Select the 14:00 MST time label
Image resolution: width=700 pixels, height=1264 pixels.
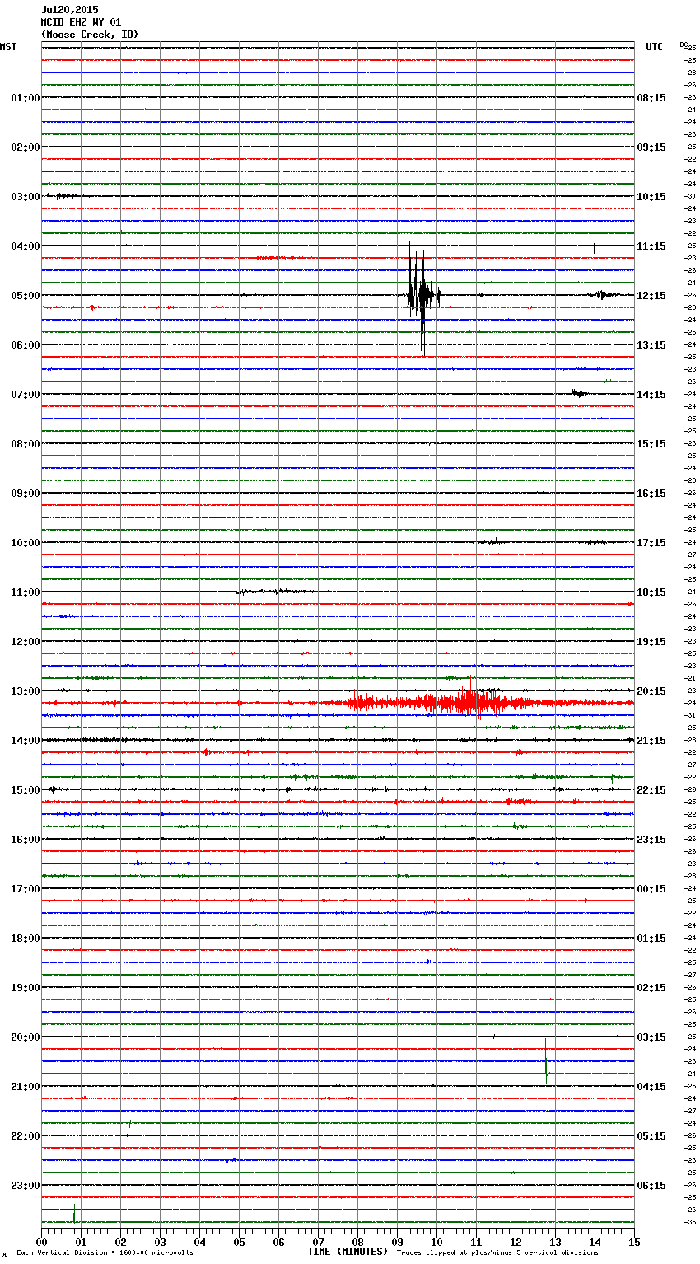26,741
